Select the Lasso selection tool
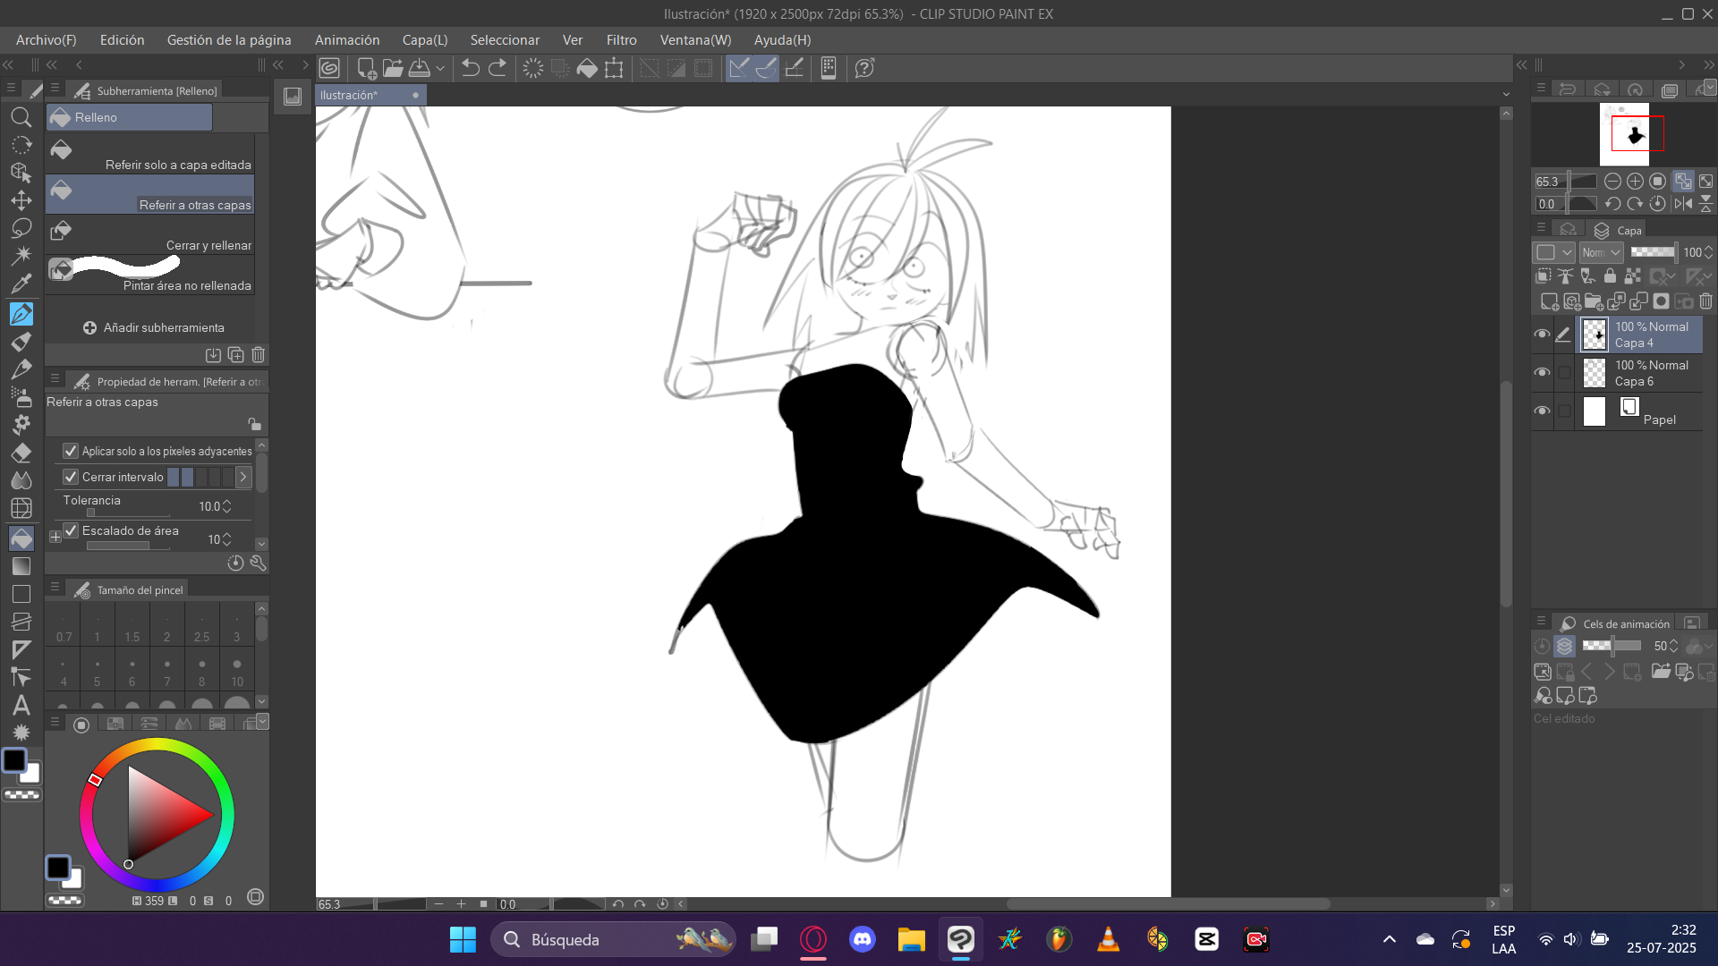The height and width of the screenshot is (966, 1718). (21, 228)
